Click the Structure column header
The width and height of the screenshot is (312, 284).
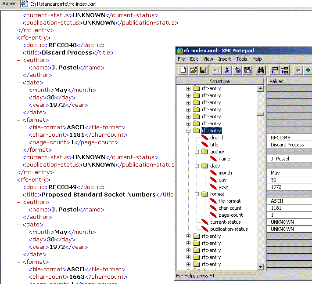click(x=220, y=81)
